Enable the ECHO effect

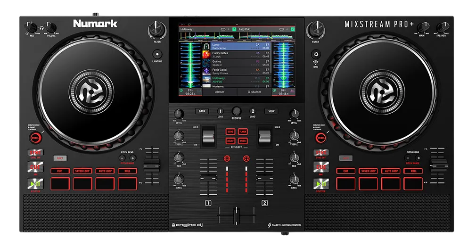230,132
